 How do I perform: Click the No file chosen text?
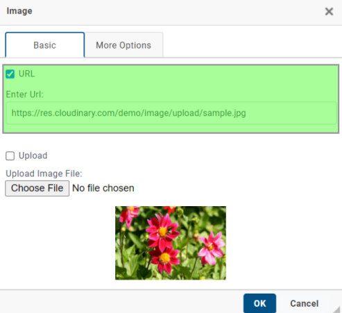(103, 188)
